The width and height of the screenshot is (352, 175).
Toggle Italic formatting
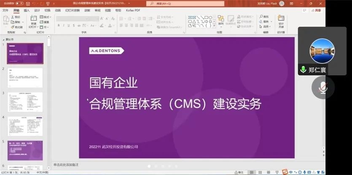(x=64, y=26)
